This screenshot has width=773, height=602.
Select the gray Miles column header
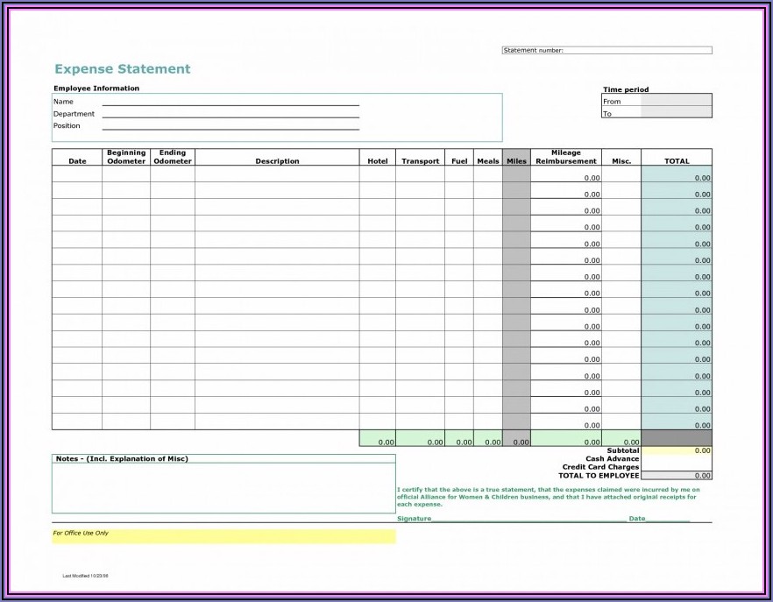516,161
